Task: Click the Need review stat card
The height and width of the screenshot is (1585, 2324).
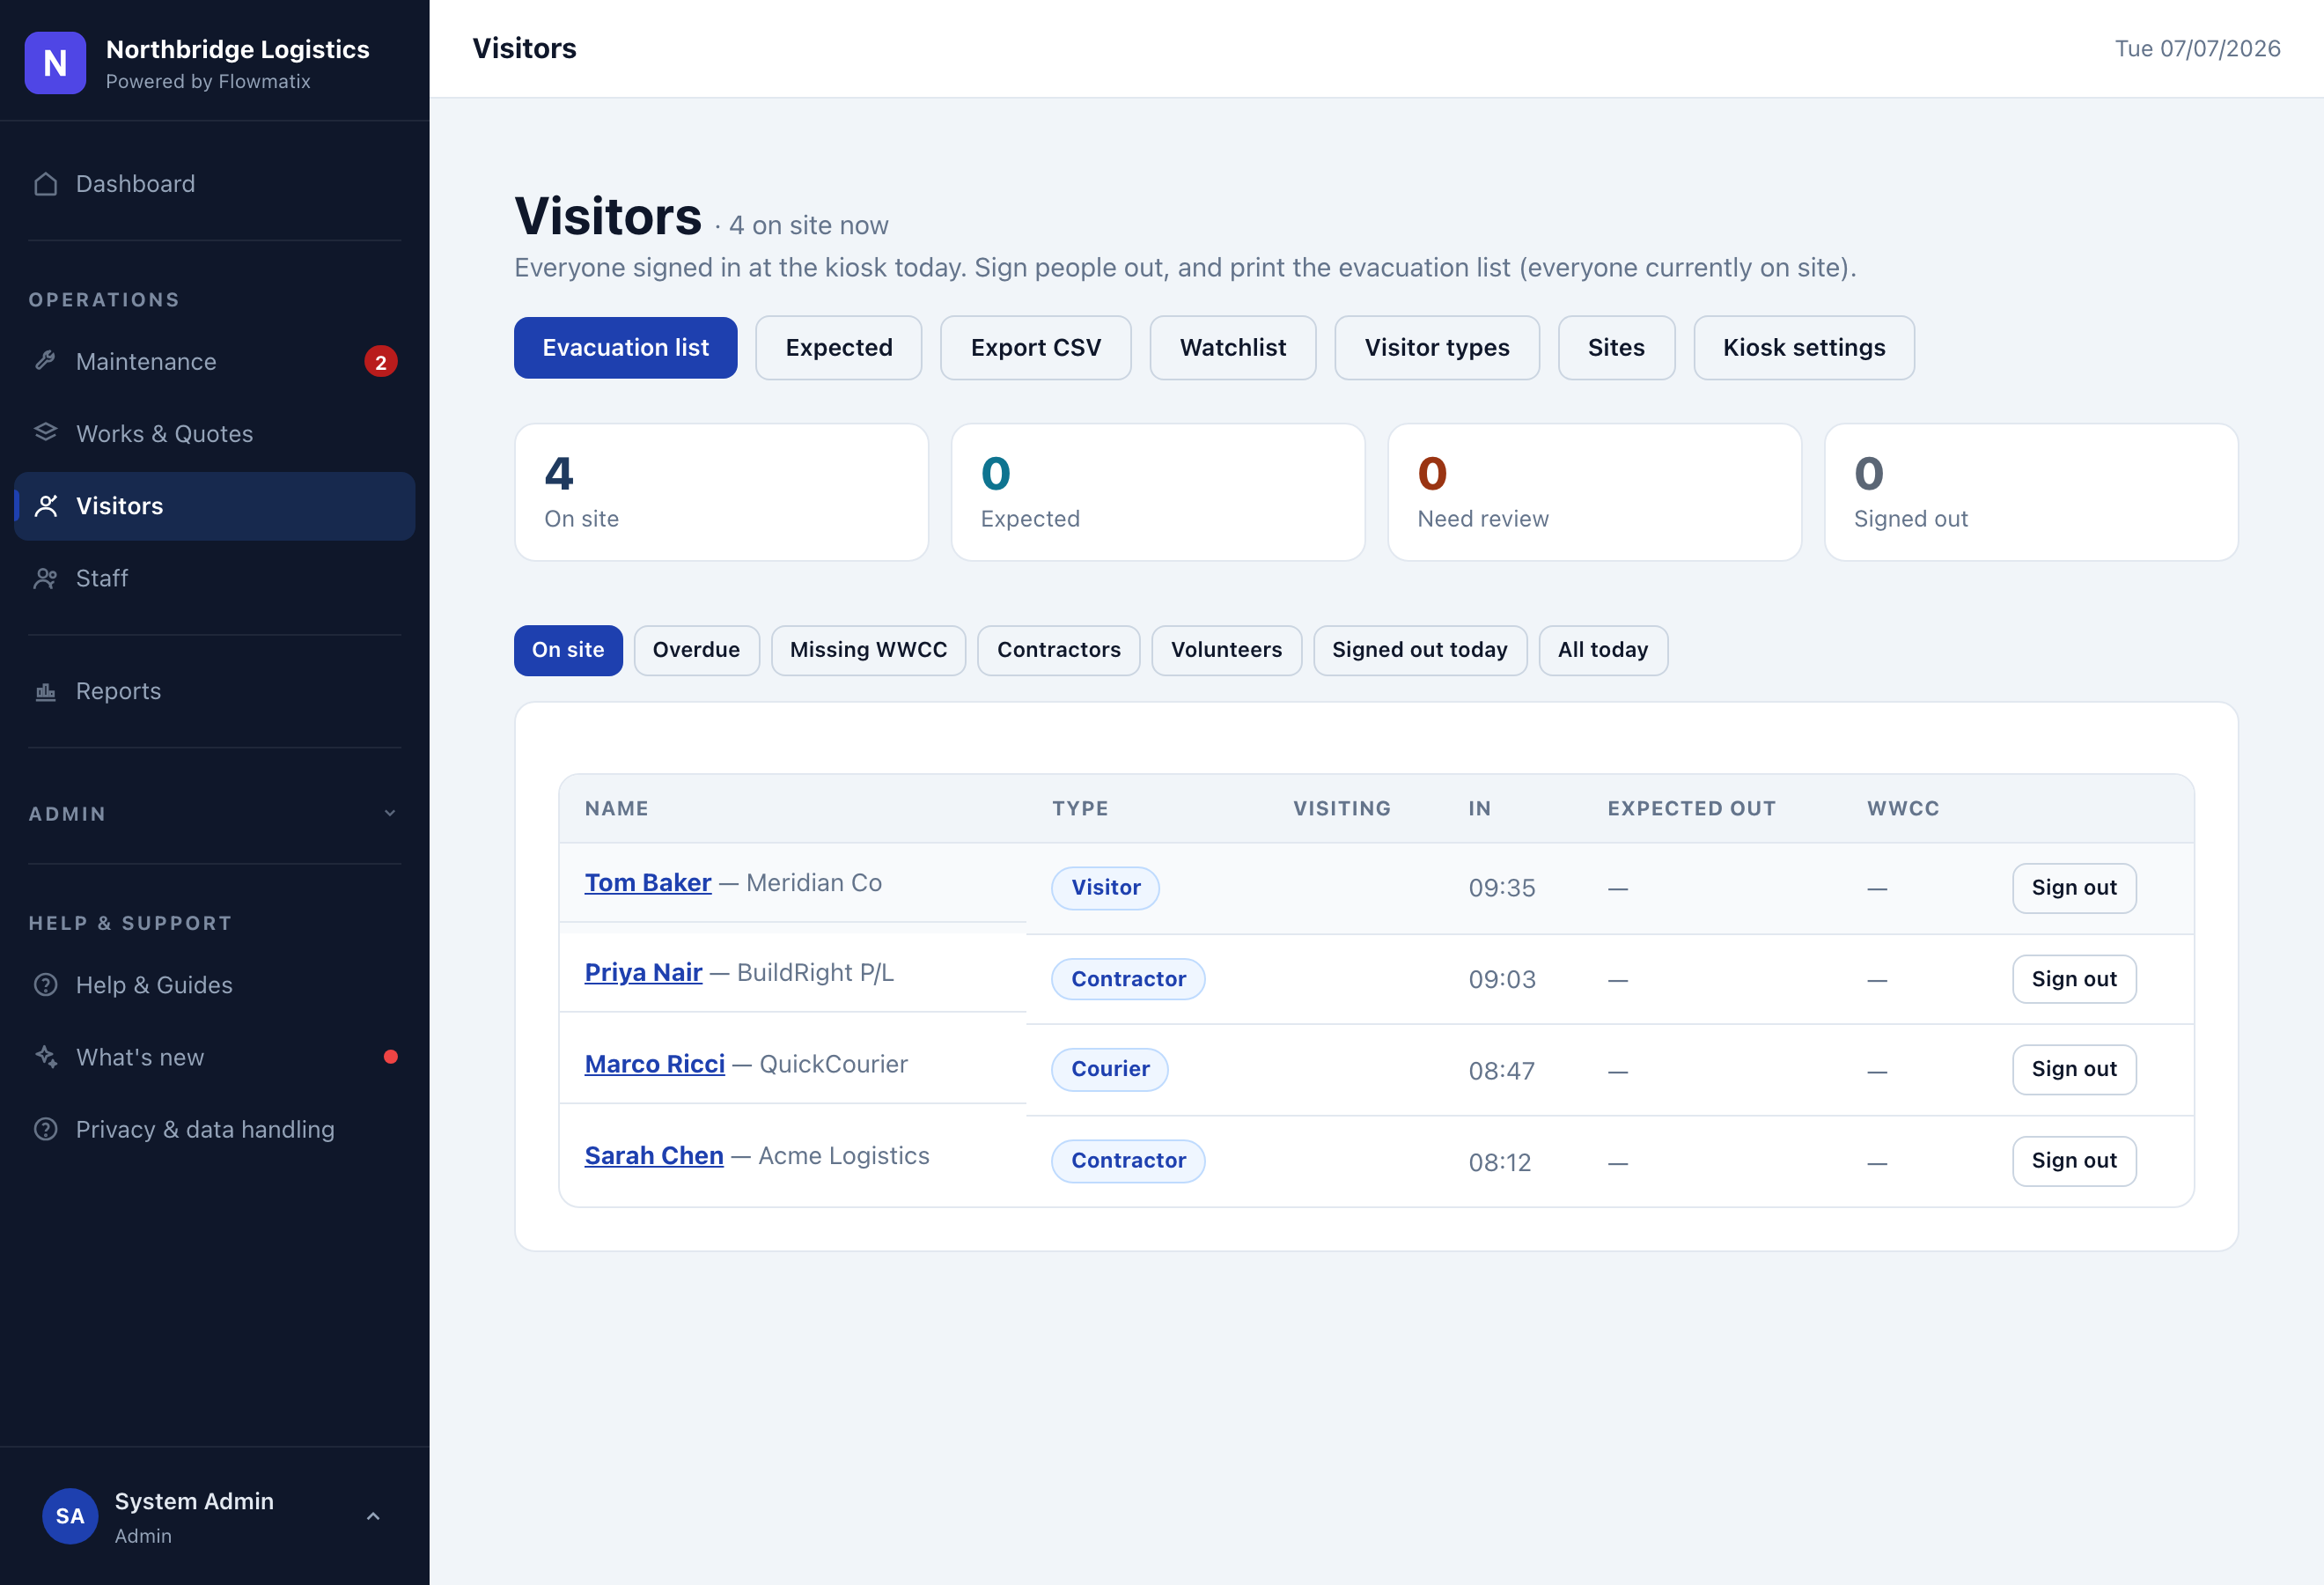Action: pyautogui.click(x=1594, y=492)
